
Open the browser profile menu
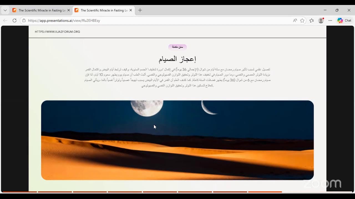pos(321,20)
